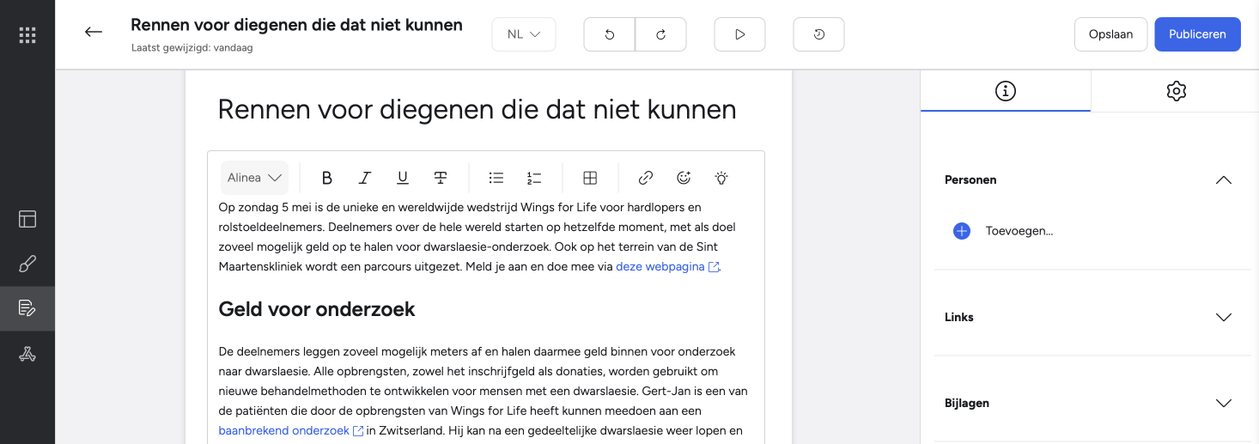Screen dimensions: 1259x444
Task: Click the first paragraph starting 'Op zondag 5 mei'
Action: 477,237
